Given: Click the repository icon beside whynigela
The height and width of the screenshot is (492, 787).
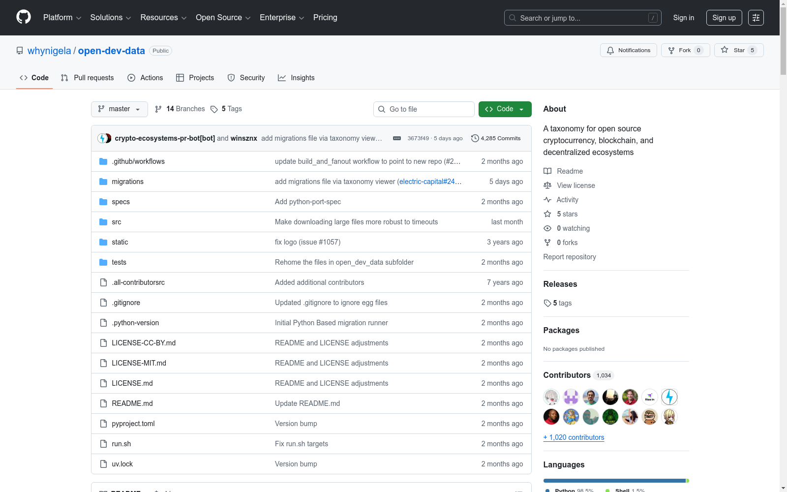Looking at the screenshot, I should 20,51.
